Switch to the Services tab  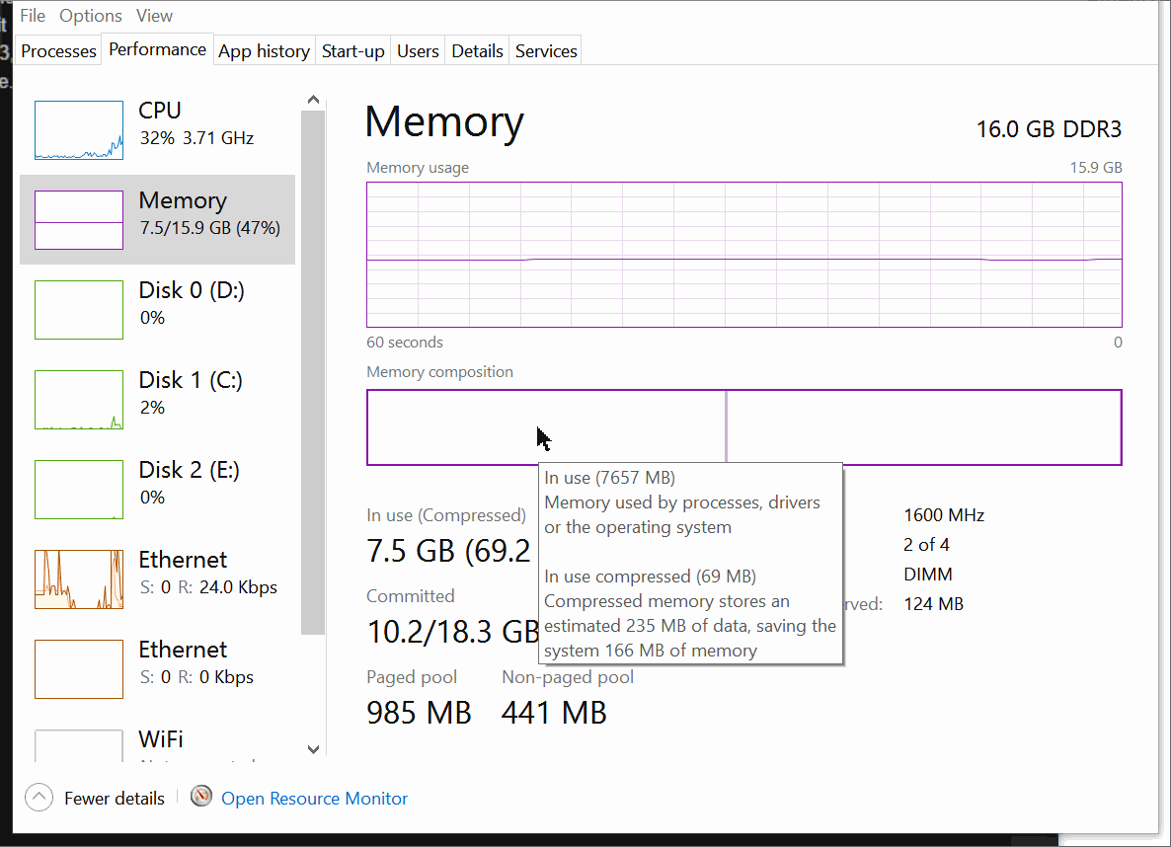545,50
